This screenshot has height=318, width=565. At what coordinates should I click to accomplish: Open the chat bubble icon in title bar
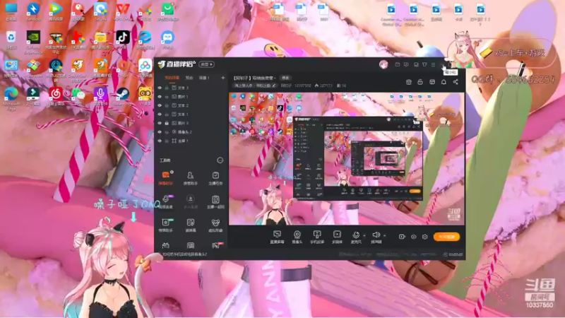(406, 64)
